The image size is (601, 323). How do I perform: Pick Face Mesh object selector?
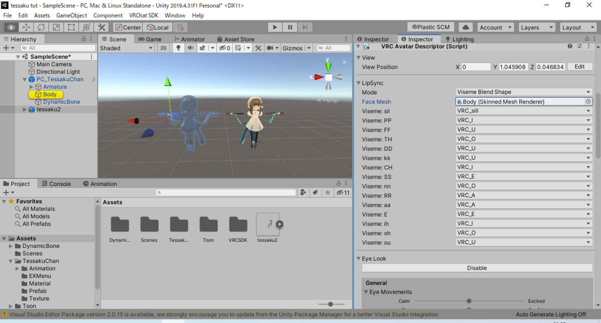click(588, 102)
